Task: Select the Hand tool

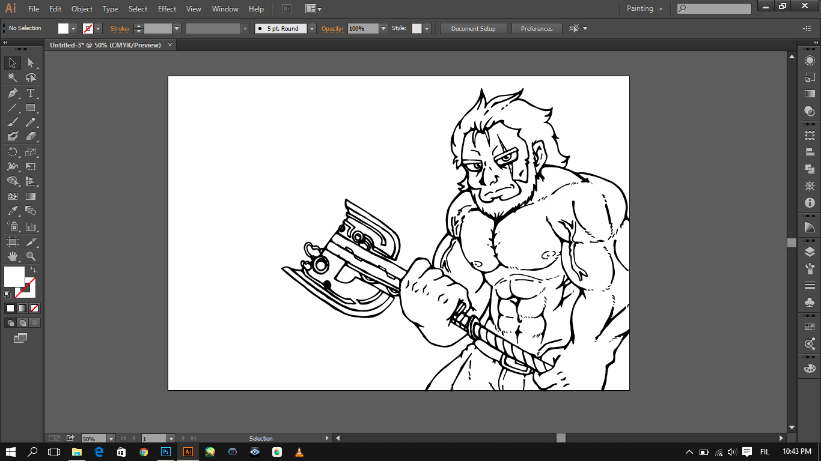Action: click(x=13, y=256)
